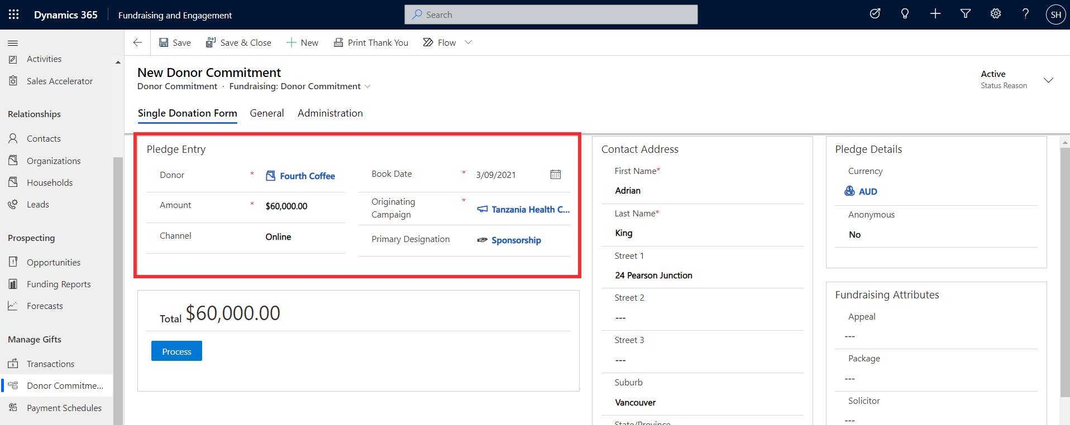Open the Fundraising: Donor Commitment form selector
Screen dimensions: 1070x425
tap(300, 86)
